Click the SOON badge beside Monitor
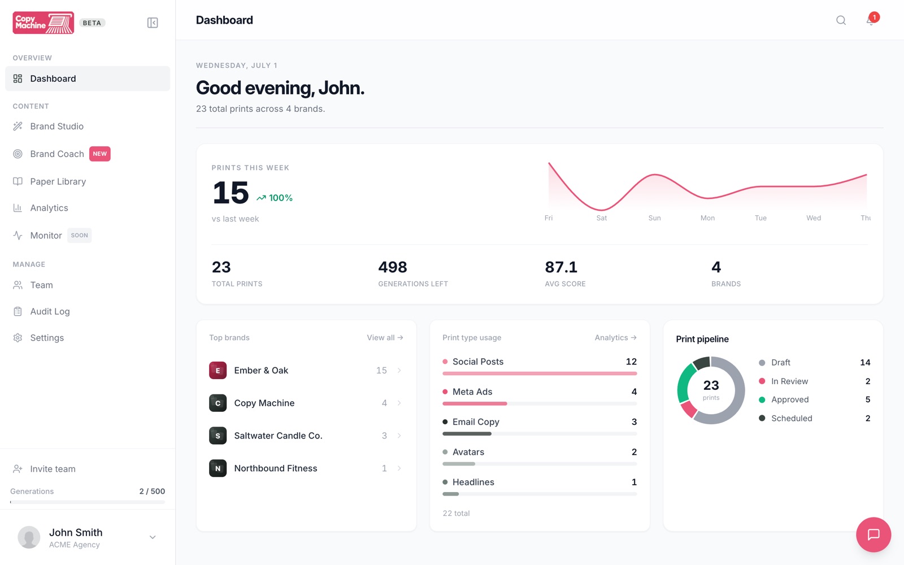The width and height of the screenshot is (904, 565). pos(80,235)
